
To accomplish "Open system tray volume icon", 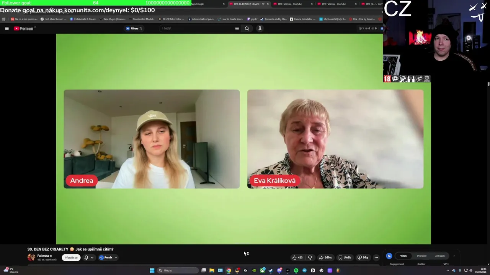I will click(x=470, y=270).
